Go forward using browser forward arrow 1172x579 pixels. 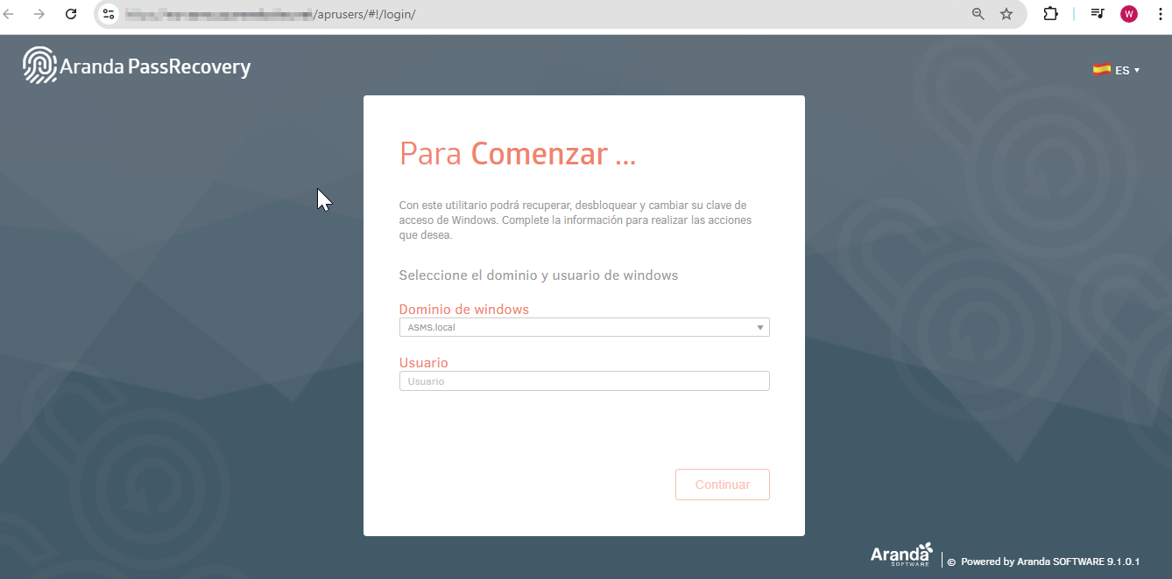pos(39,14)
